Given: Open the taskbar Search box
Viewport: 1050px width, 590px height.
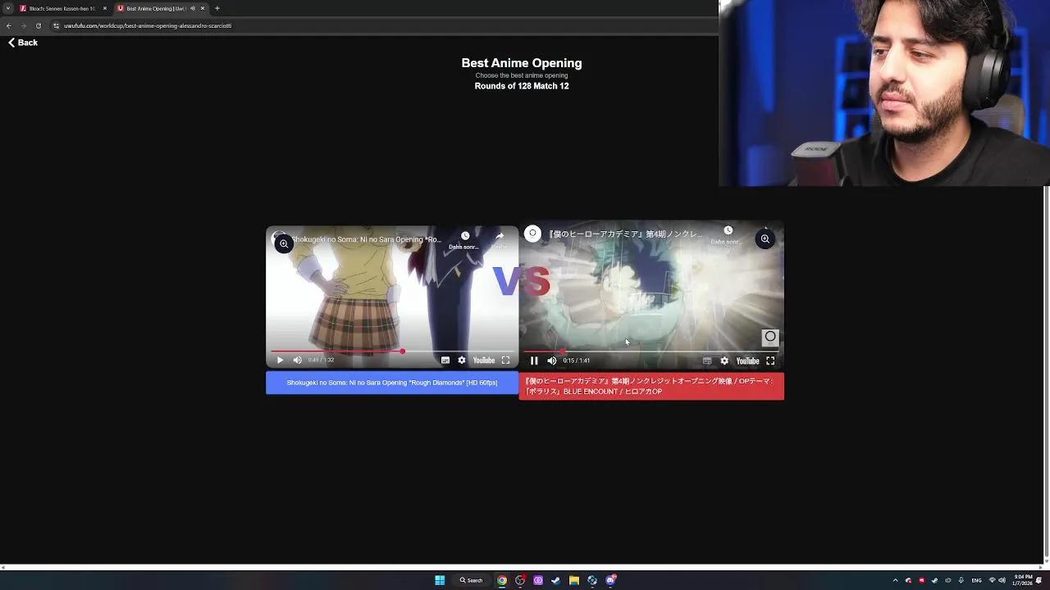Looking at the screenshot, I should pos(472,580).
